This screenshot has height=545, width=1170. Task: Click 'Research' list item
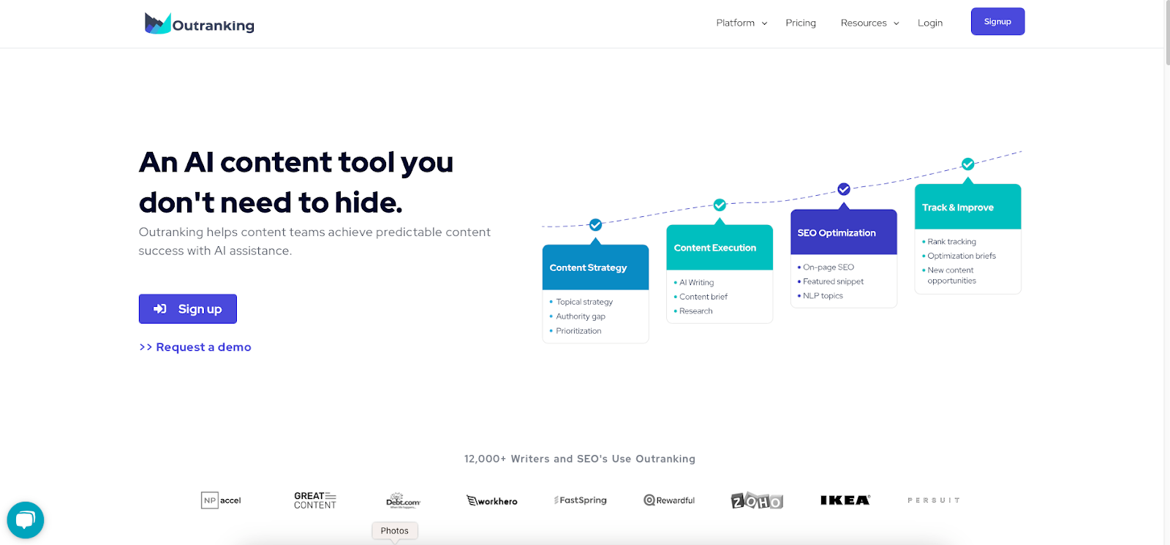695,311
